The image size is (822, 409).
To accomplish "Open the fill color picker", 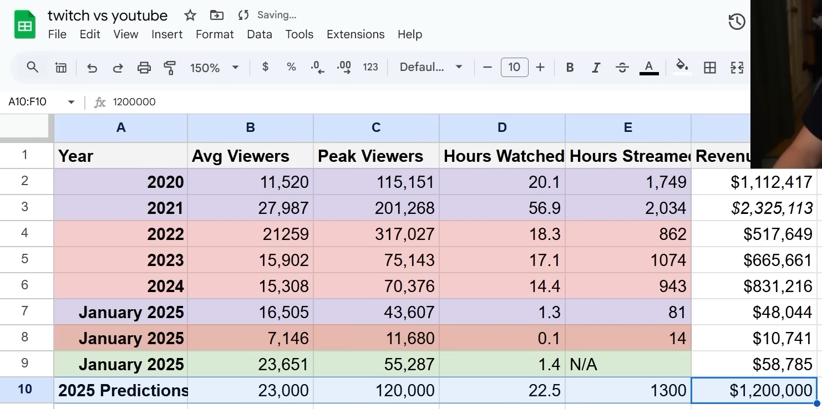I will coord(682,67).
